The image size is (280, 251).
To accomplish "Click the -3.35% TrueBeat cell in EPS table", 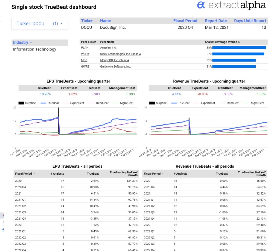I will (94, 219).
